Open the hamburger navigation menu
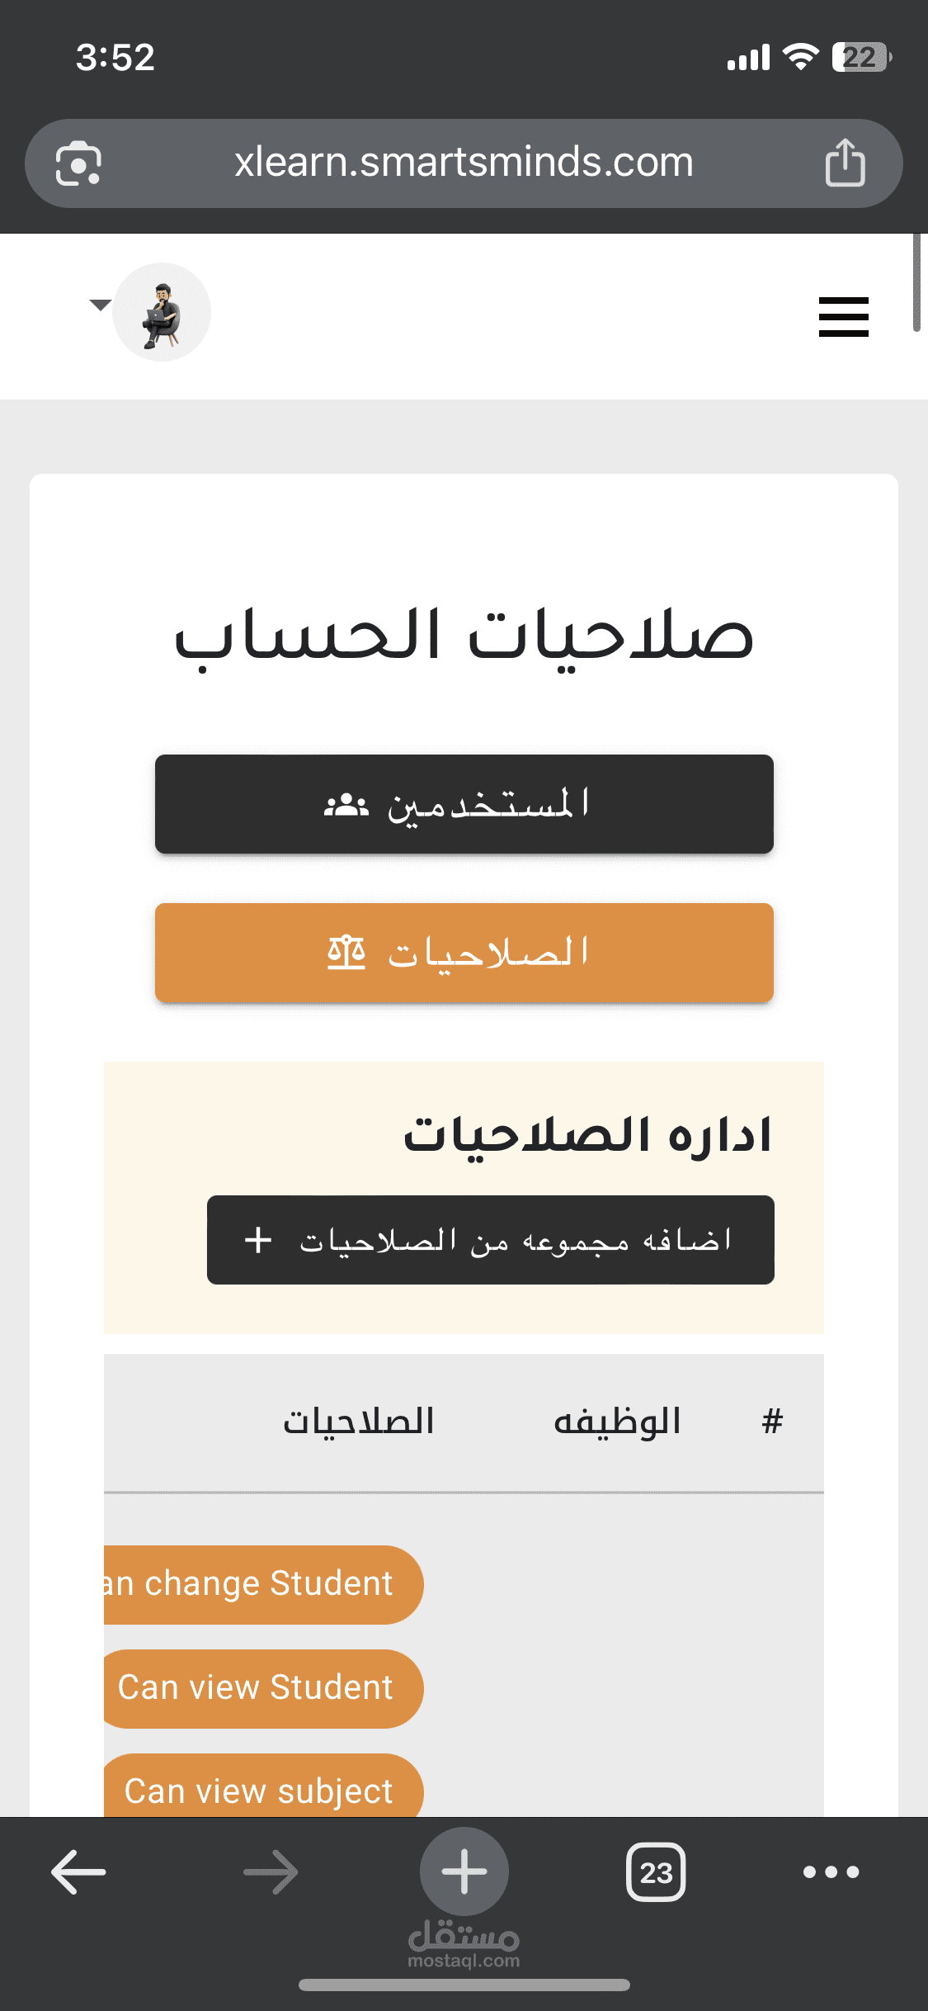This screenshot has height=2011, width=928. coord(843,317)
